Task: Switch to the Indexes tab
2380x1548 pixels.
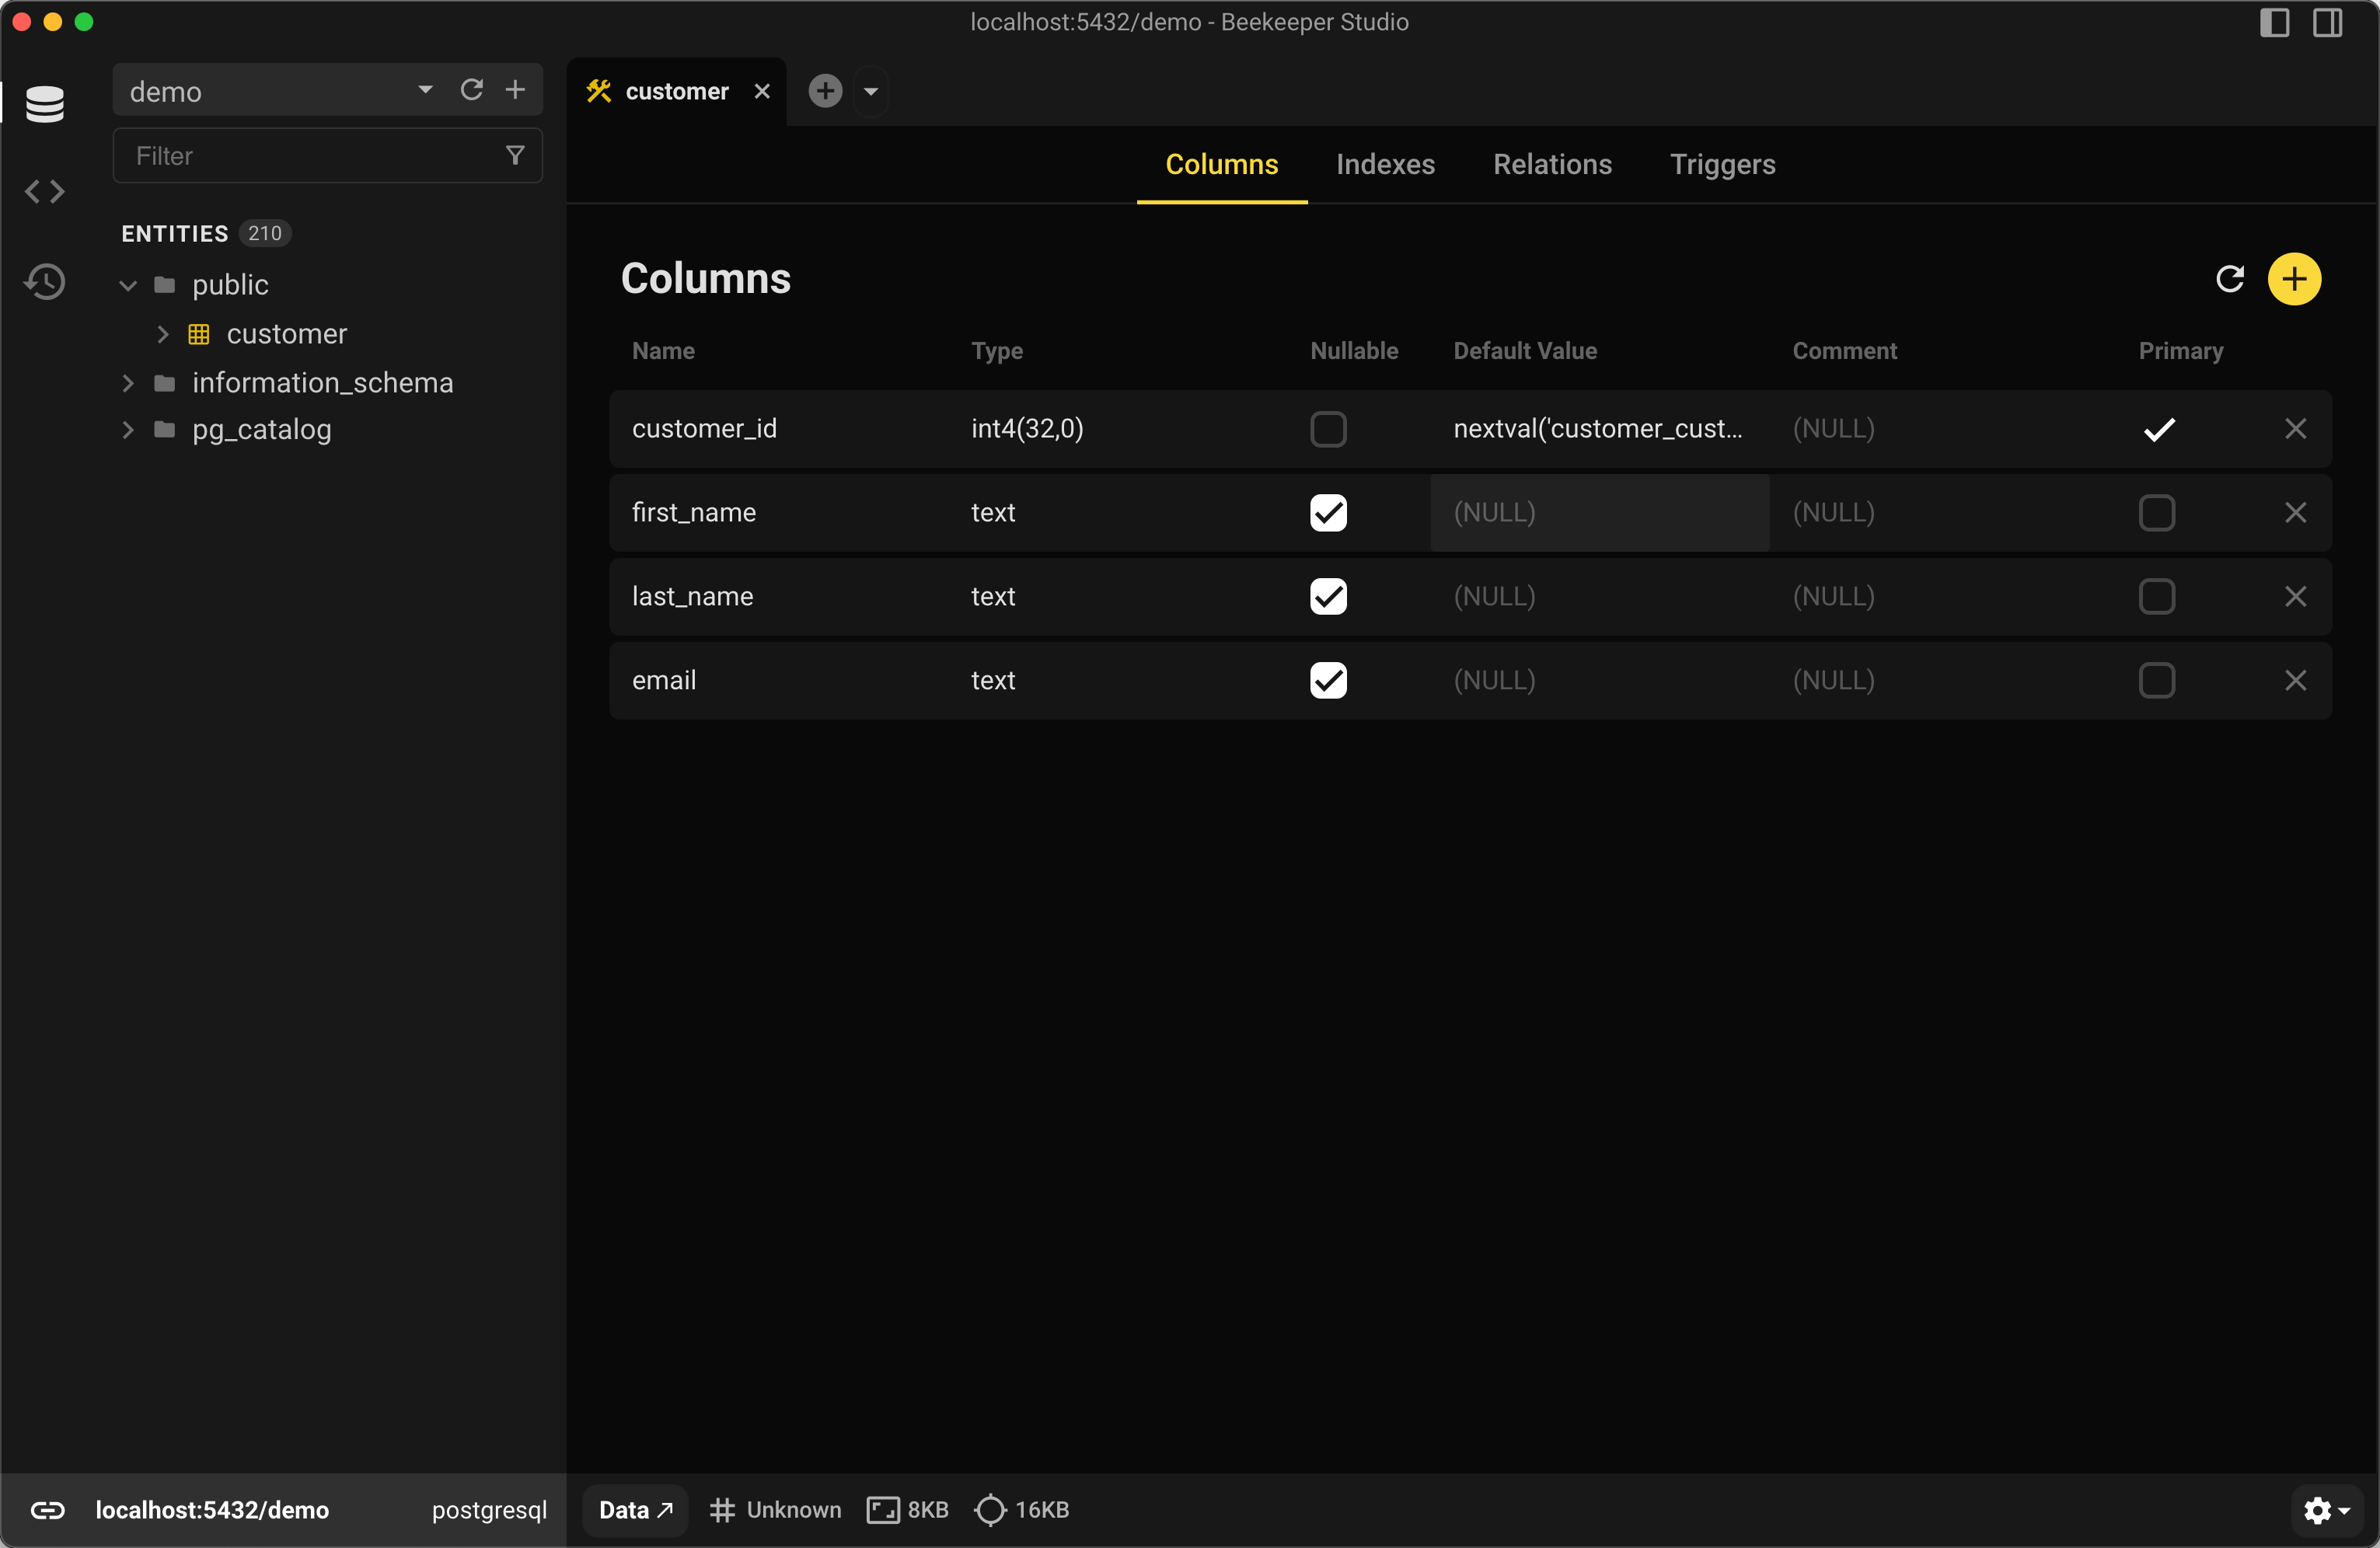Action: (x=1385, y=164)
